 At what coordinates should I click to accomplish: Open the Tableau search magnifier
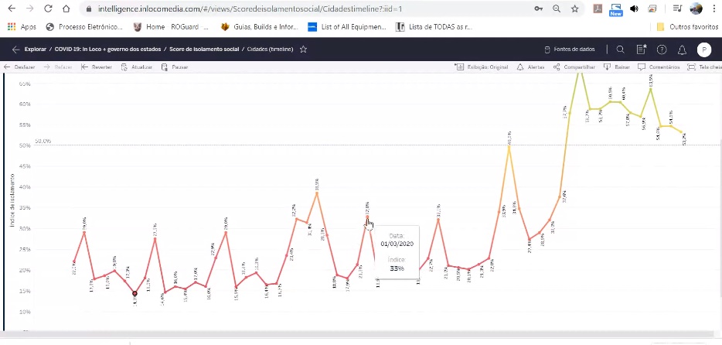pyautogui.click(x=620, y=50)
